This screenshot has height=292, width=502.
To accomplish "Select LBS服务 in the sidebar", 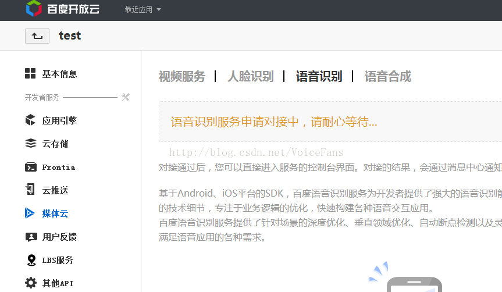I will [x=58, y=260].
